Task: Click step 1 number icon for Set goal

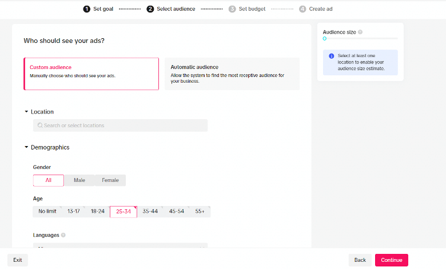Action: [87, 9]
